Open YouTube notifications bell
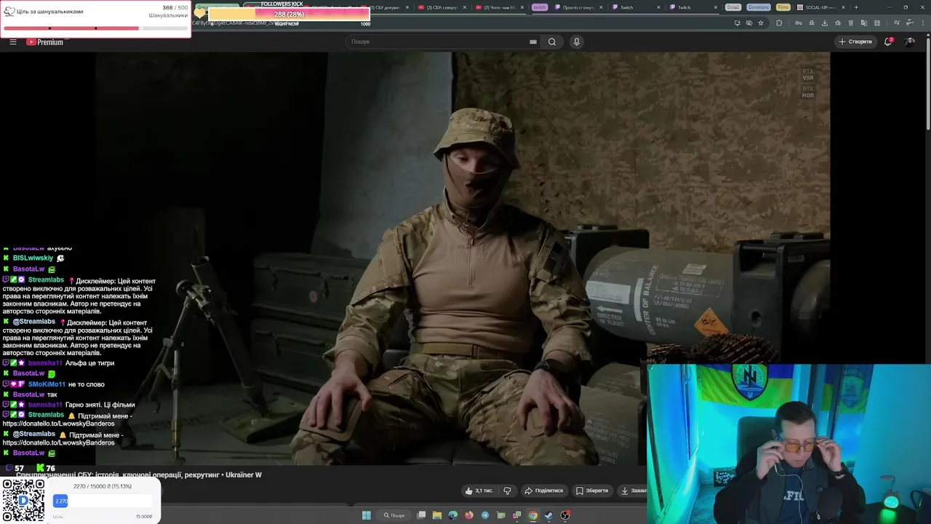Screen dimensions: 931x524 888,41
